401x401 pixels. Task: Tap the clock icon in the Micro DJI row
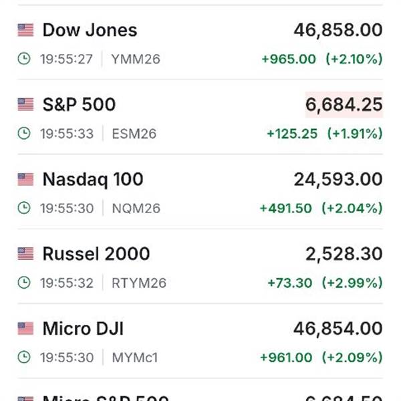pos(24,357)
